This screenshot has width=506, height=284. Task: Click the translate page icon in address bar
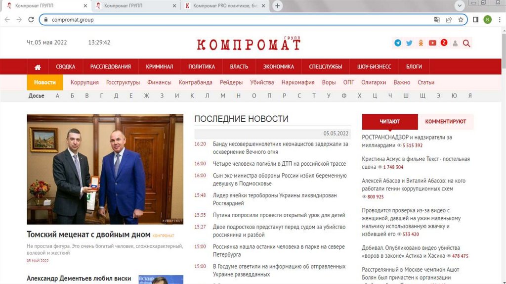[437, 20]
